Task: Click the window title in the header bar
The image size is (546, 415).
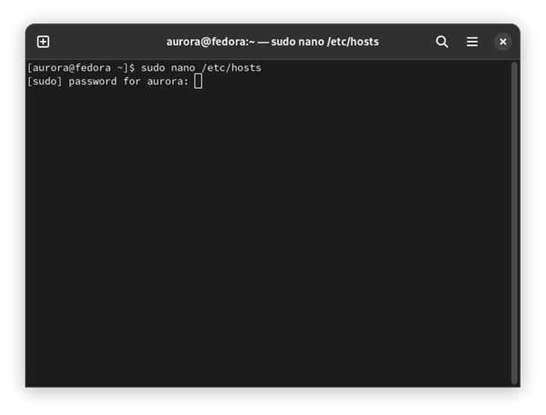Action: click(272, 41)
